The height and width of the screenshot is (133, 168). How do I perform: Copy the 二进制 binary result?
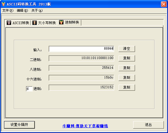pyautogui.click(x=127, y=58)
